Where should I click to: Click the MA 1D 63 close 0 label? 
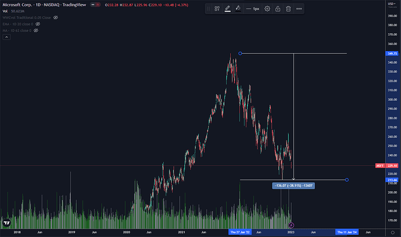(17, 30)
